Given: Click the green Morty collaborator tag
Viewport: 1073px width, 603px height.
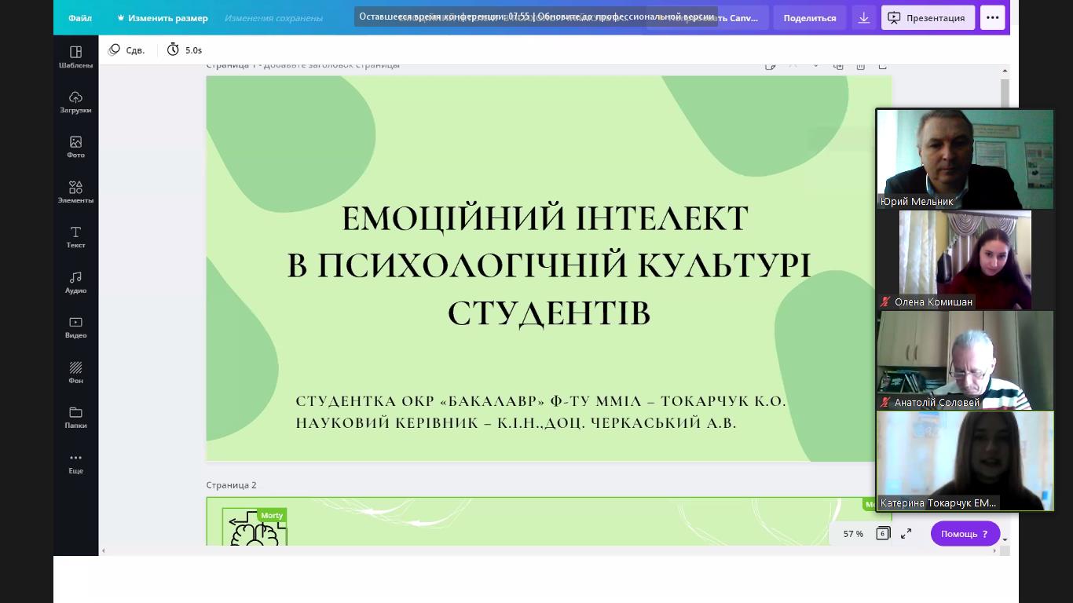Looking at the screenshot, I should [272, 516].
